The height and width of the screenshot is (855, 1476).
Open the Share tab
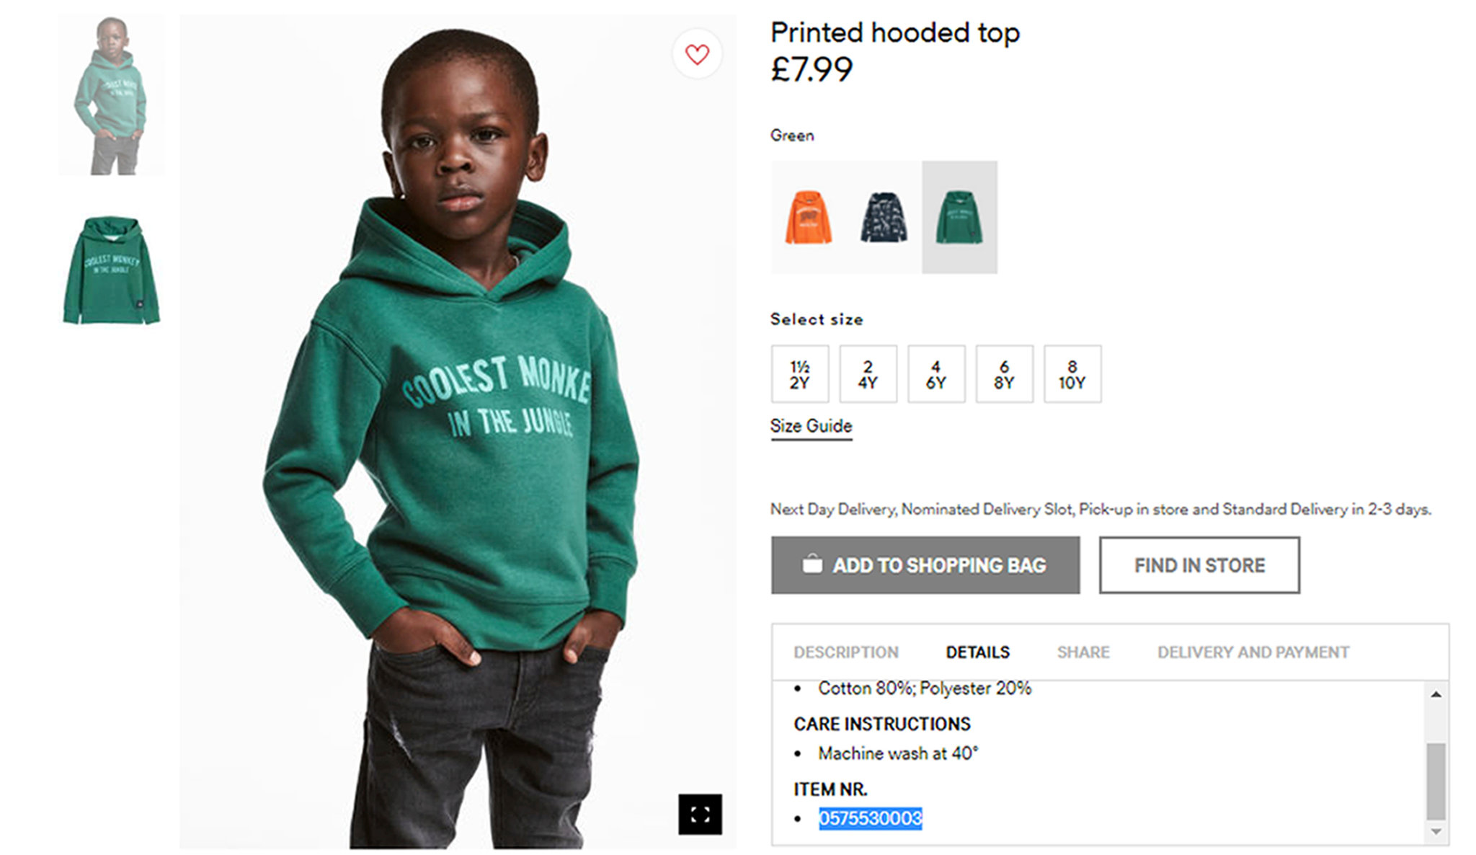tap(1082, 652)
